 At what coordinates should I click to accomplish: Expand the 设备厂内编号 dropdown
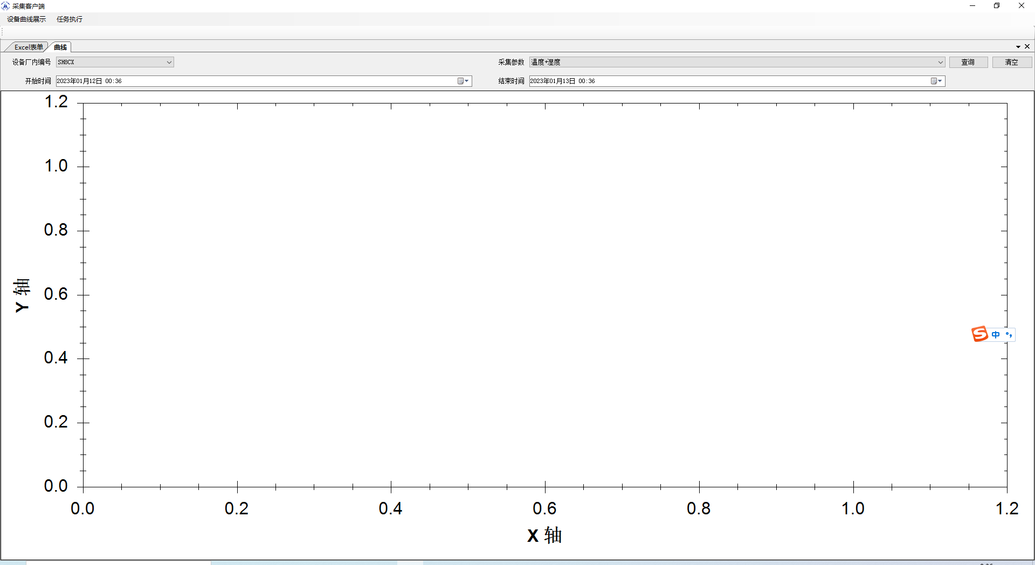pyautogui.click(x=169, y=62)
